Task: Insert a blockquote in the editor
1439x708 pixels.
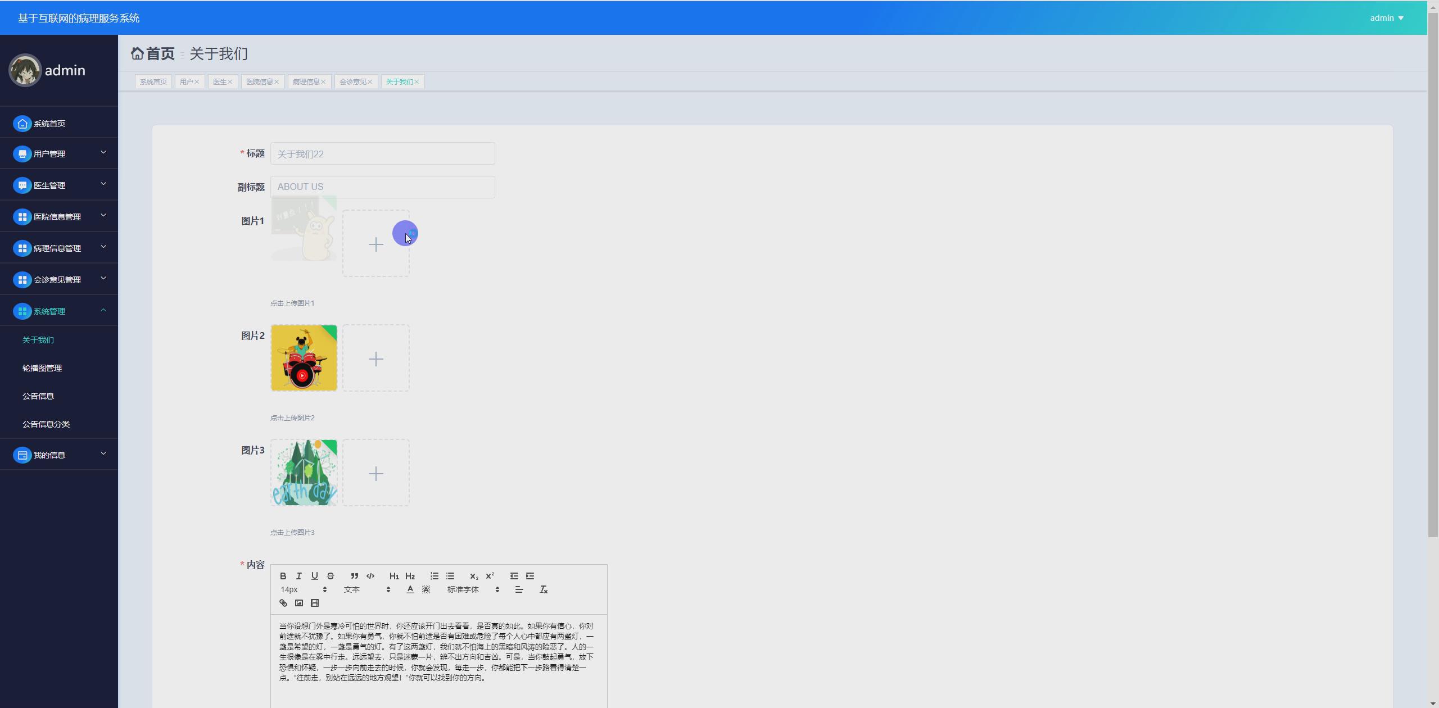Action: click(x=355, y=576)
